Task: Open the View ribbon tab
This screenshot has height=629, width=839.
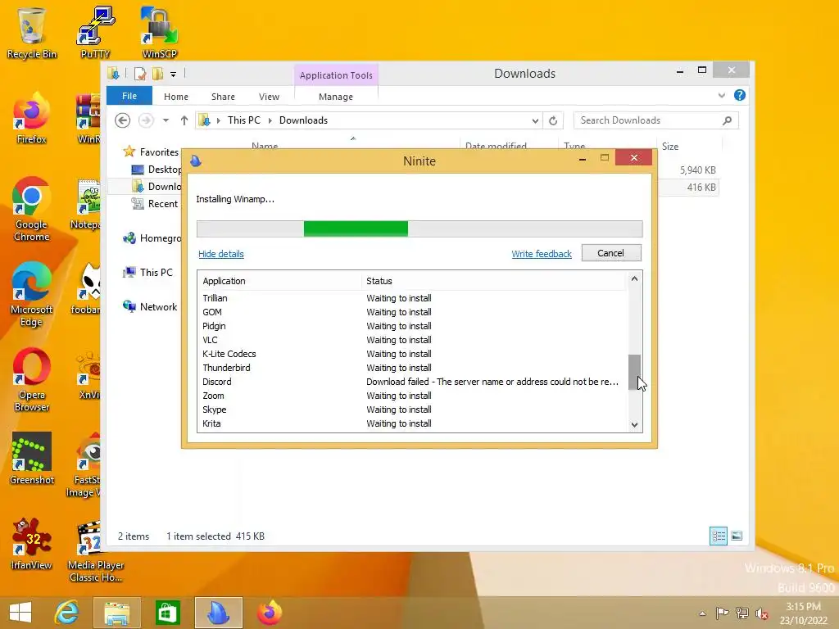Action: tap(269, 97)
